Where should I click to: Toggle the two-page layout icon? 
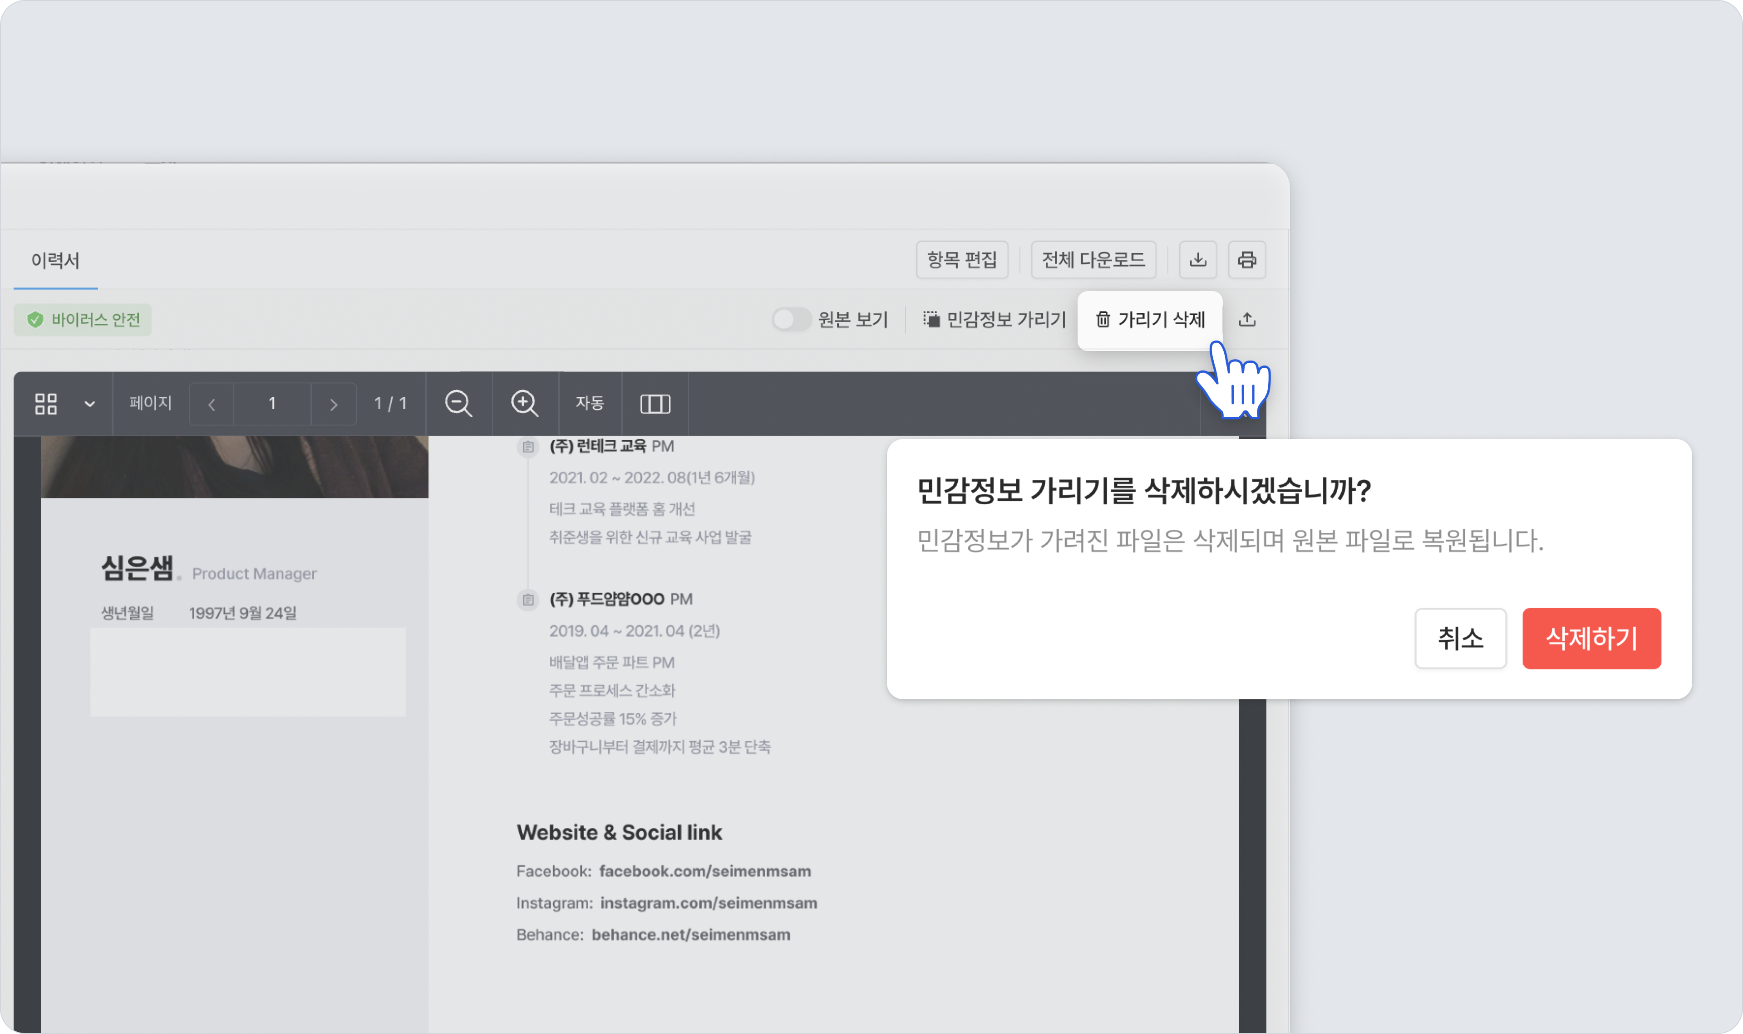pyautogui.click(x=655, y=404)
